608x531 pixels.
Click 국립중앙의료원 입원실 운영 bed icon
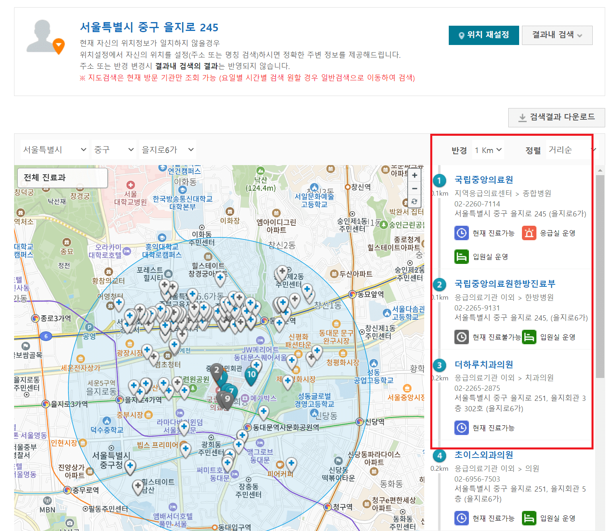pyautogui.click(x=462, y=257)
